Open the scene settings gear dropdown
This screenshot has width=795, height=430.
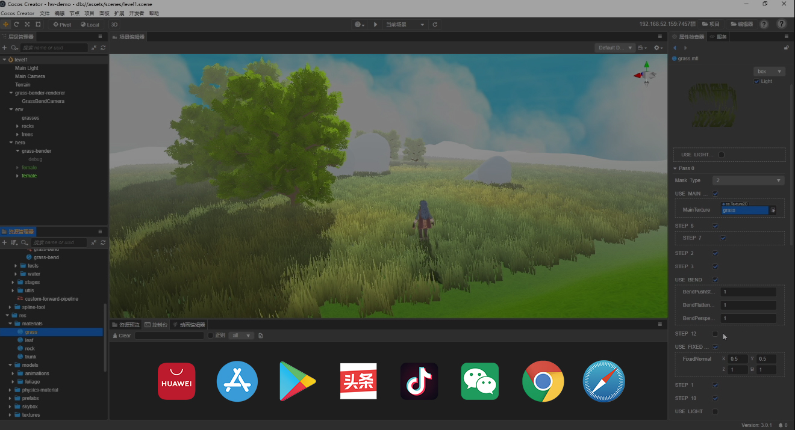658,48
